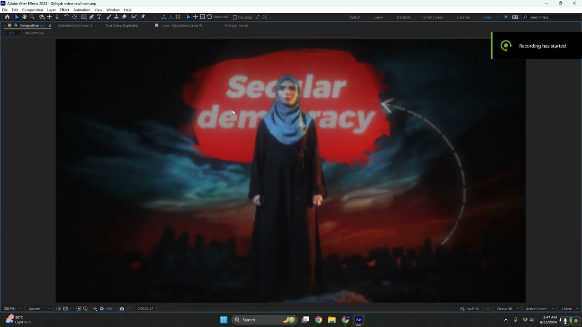
Task: Click Reset Exposure icon in viewer bar
Action: 101,309
